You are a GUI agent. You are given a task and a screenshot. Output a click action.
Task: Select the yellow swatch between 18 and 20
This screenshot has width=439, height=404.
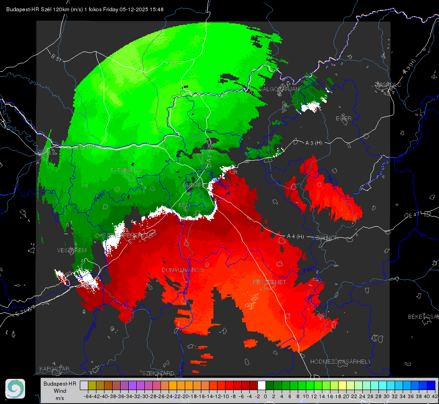(x=343, y=386)
